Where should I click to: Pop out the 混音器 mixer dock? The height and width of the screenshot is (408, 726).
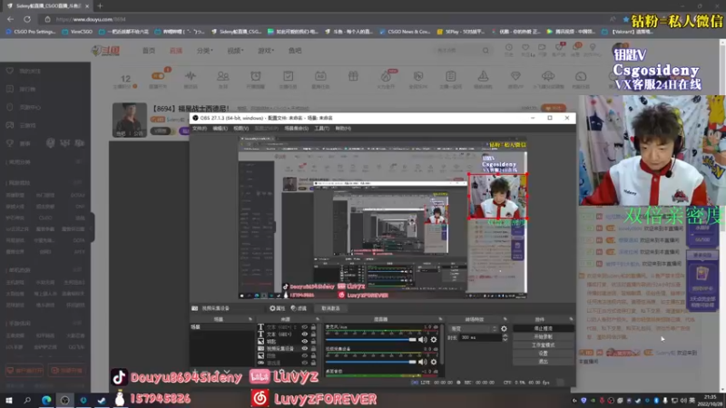440,319
